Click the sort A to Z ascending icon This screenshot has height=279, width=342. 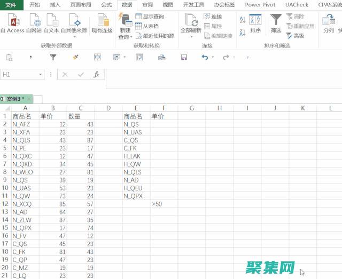click(x=243, y=20)
